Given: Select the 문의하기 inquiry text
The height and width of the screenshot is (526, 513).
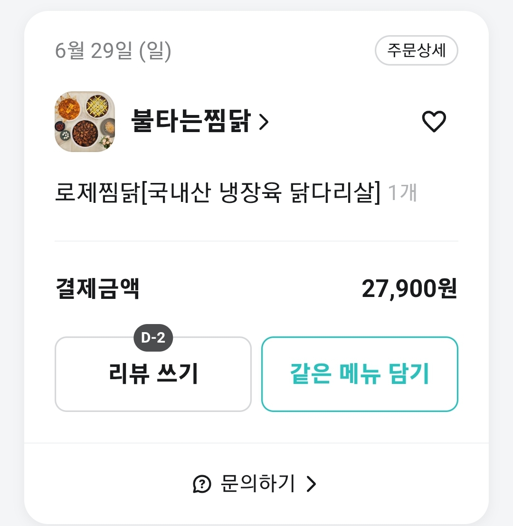Looking at the screenshot, I should pyautogui.click(x=258, y=484).
